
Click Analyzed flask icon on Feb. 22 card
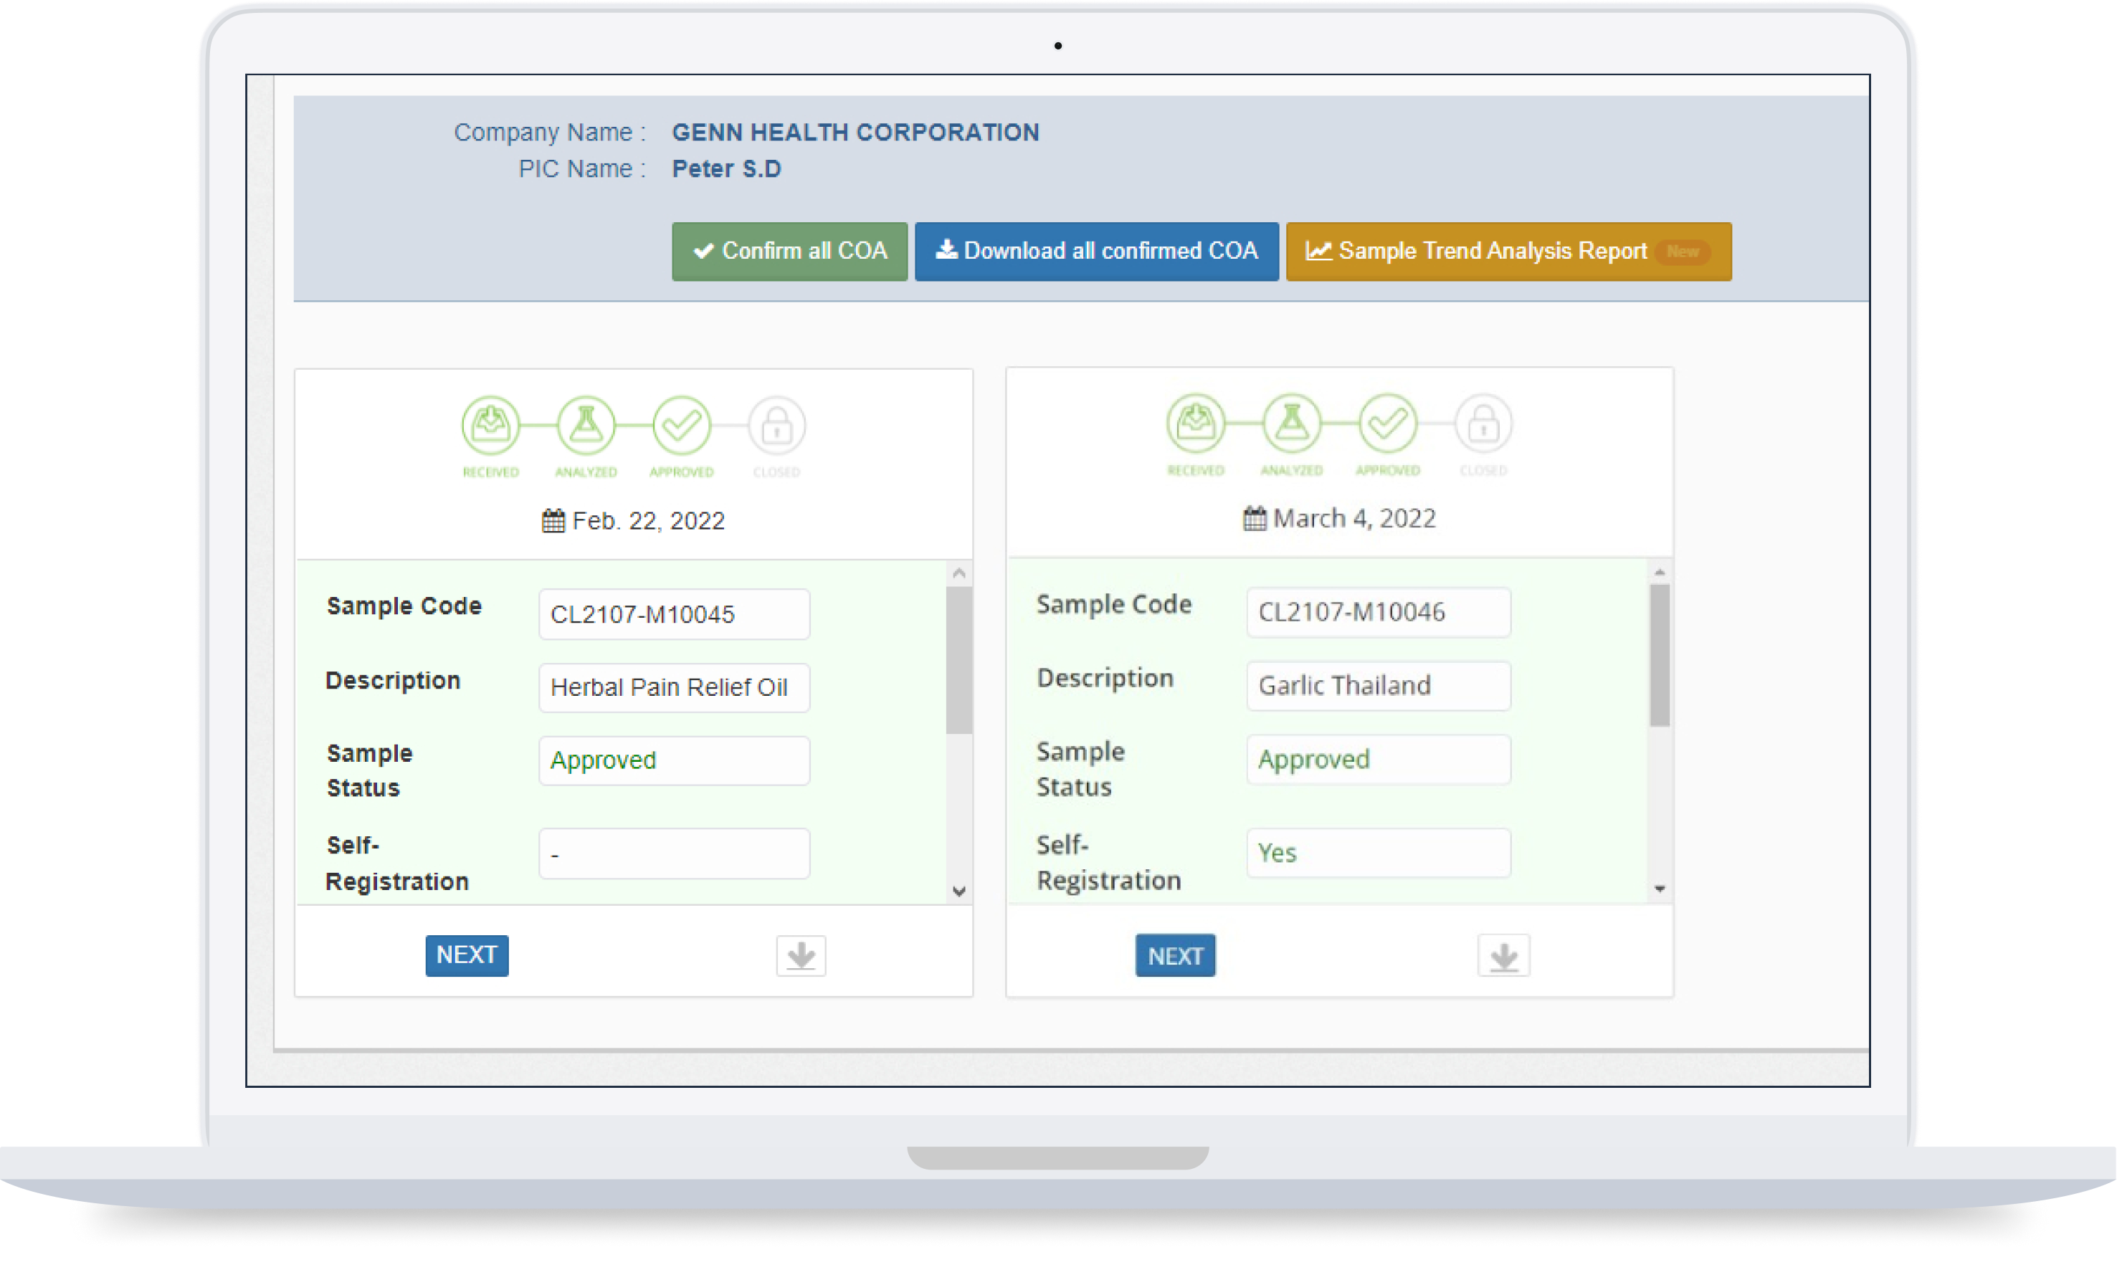pyautogui.click(x=586, y=425)
